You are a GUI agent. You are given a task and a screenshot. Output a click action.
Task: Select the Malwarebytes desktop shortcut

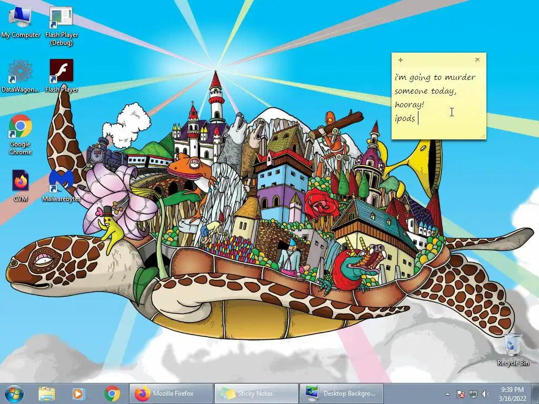[61, 185]
